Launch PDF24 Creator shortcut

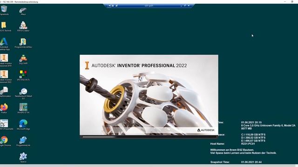[x=23, y=26]
